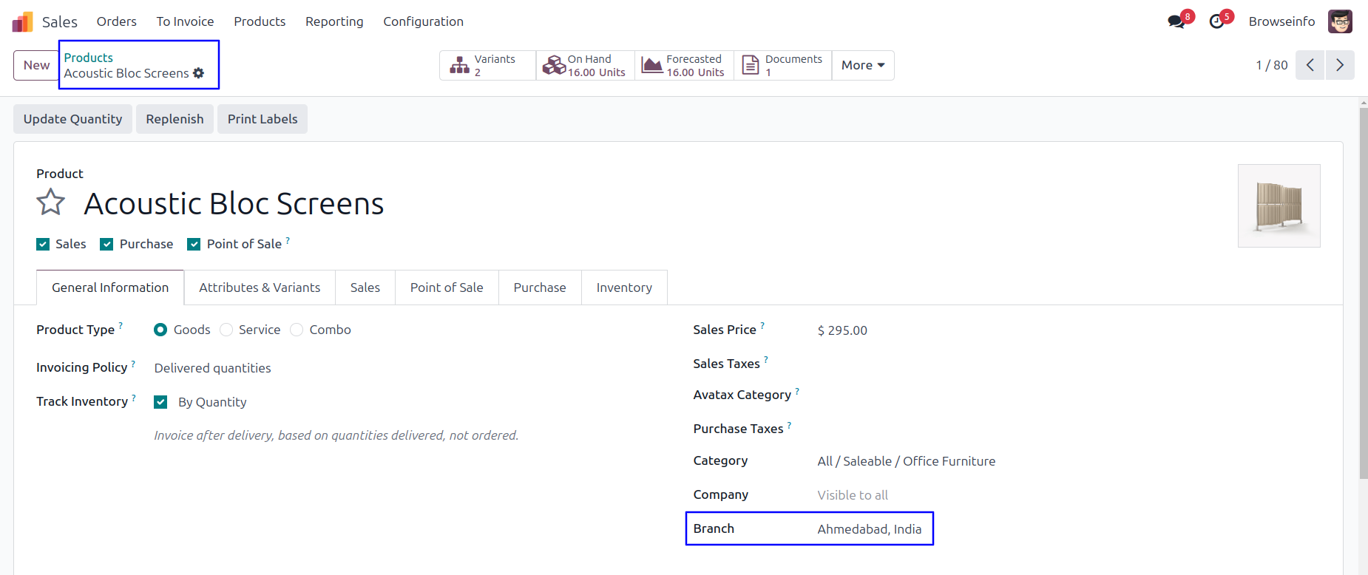Go to the previous record arrow
Screen dimensions: 1368x575
[x=1310, y=65]
